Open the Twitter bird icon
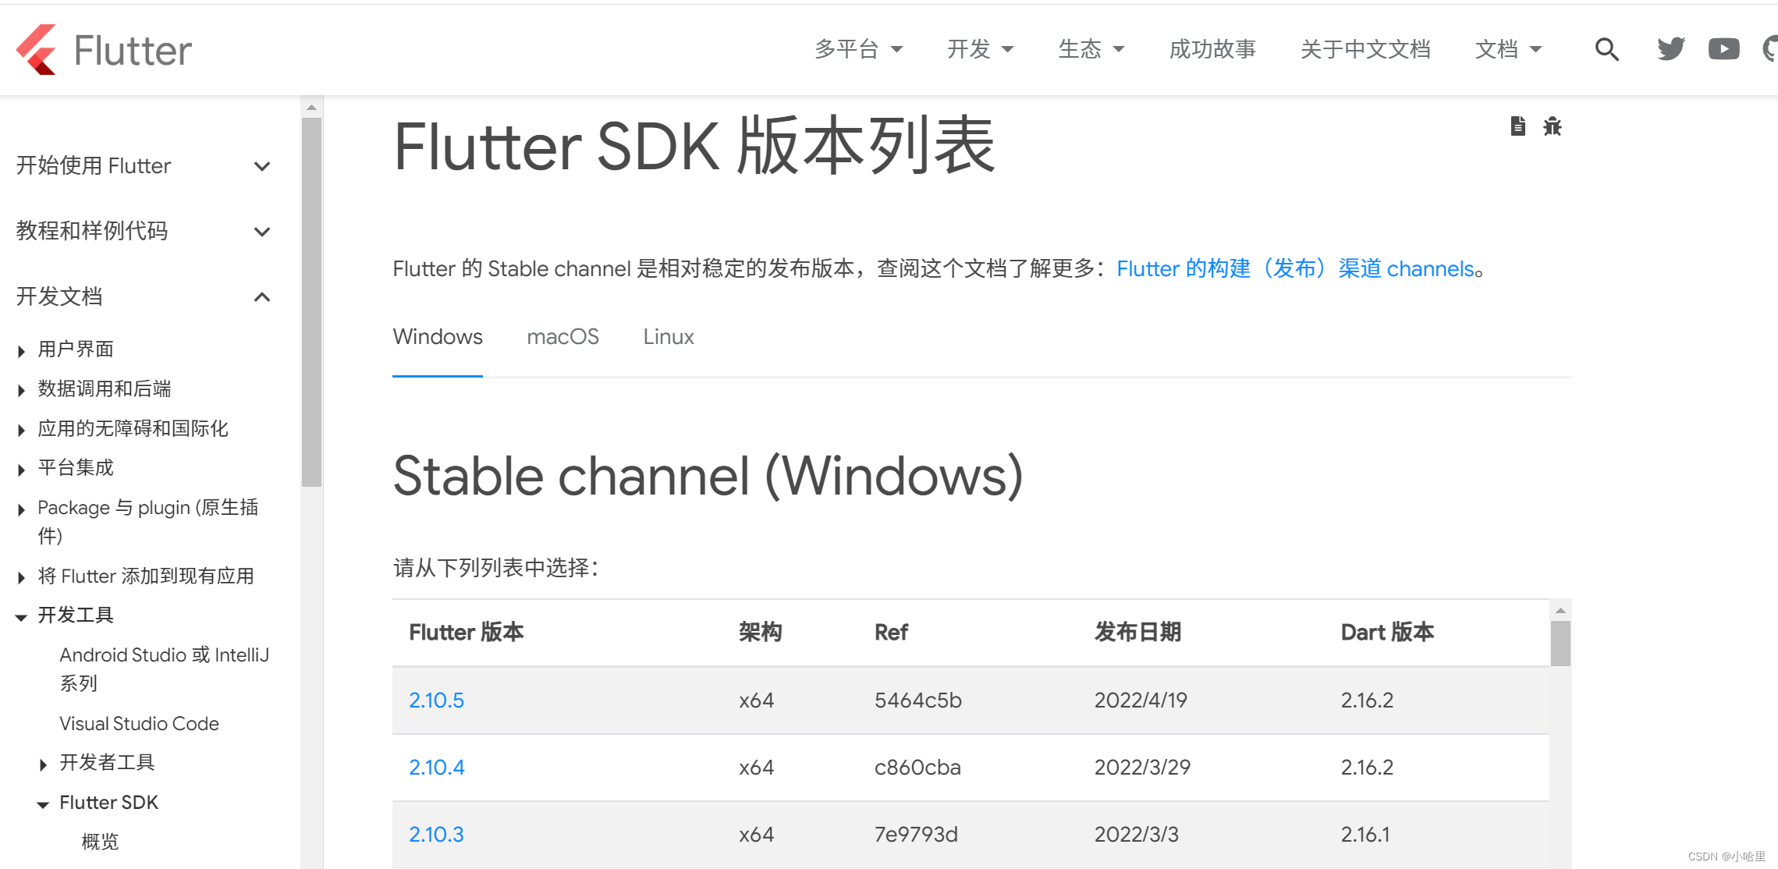This screenshot has width=1778, height=869. pos(1671,49)
